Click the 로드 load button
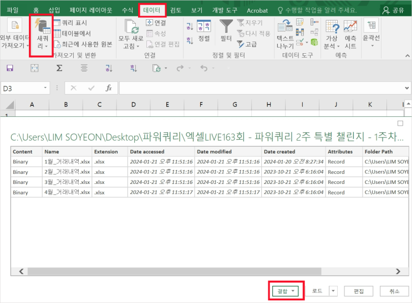 tap(317, 291)
